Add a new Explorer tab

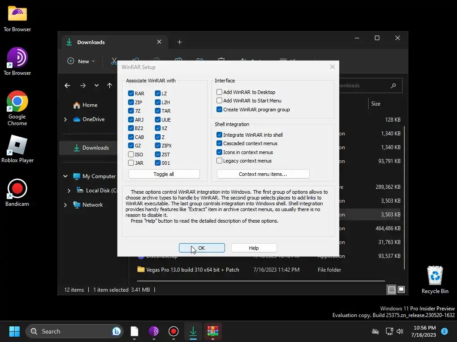(x=179, y=42)
